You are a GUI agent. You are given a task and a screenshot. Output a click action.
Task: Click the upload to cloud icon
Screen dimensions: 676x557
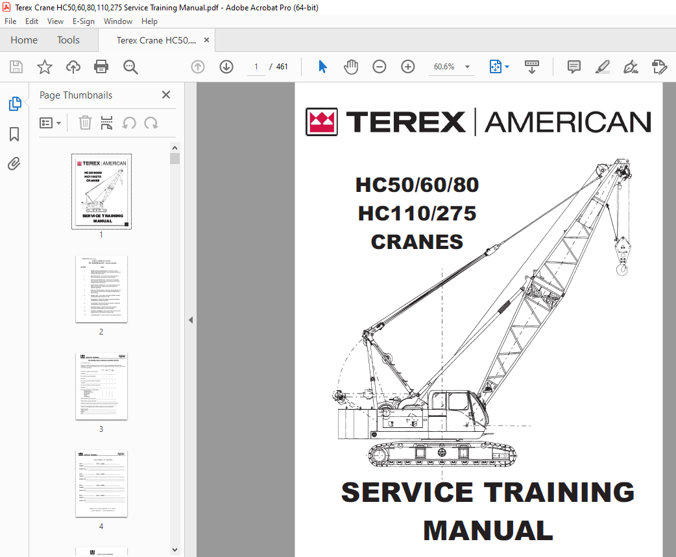click(x=73, y=67)
